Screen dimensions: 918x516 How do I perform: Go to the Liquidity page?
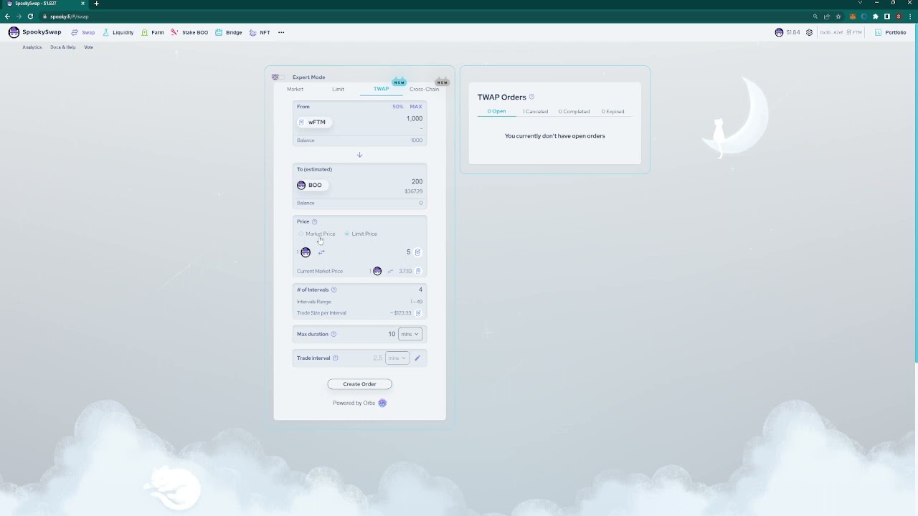tap(118, 32)
